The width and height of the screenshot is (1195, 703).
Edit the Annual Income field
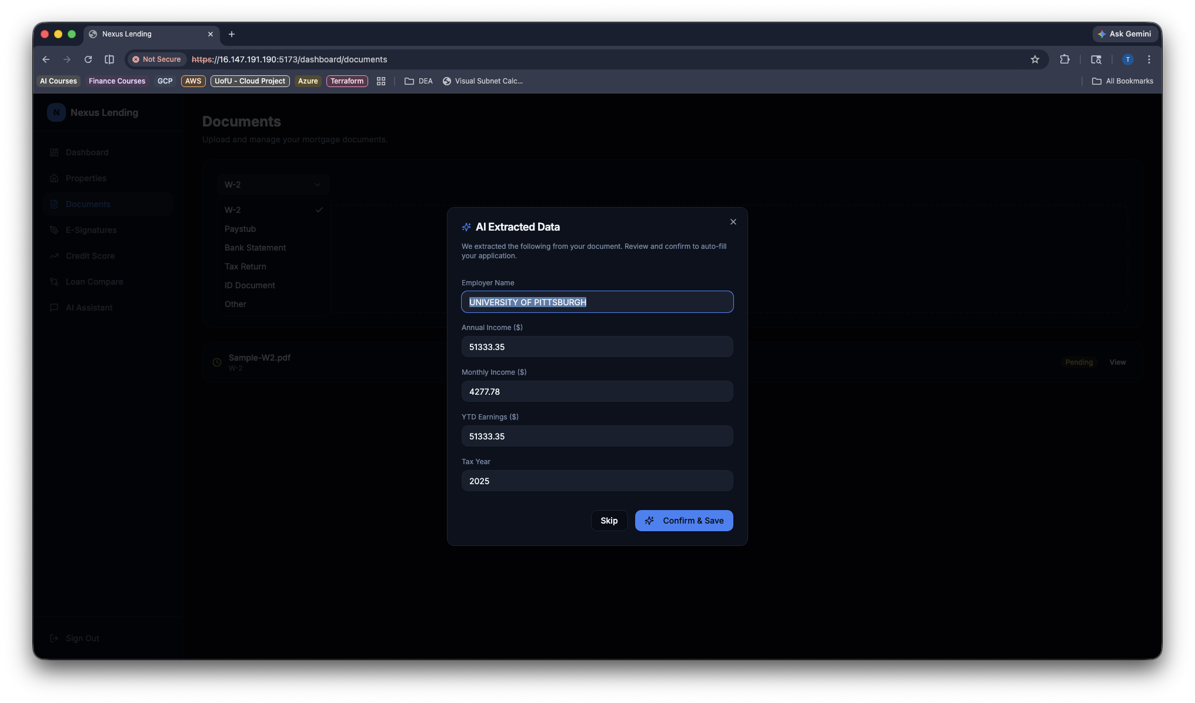(597, 346)
